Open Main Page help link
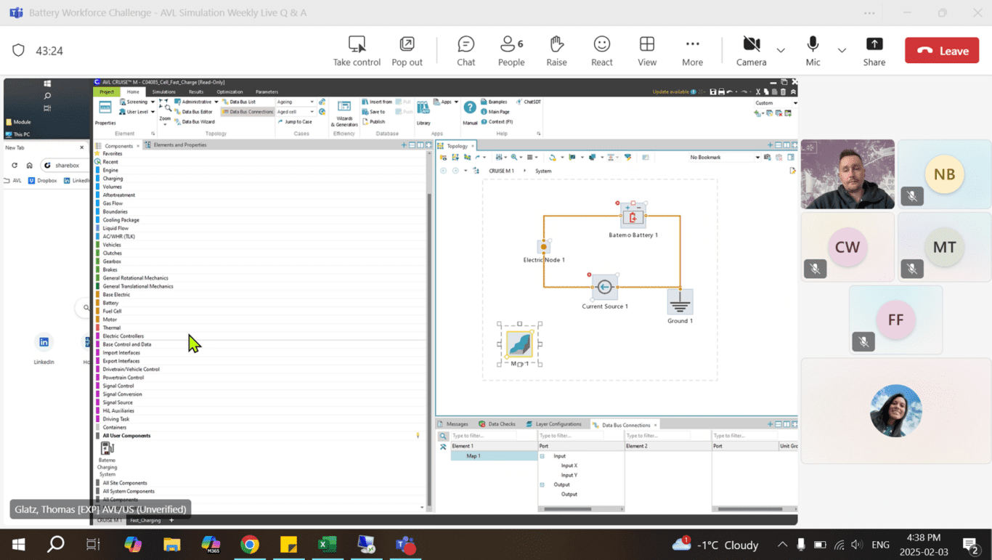The image size is (992, 560). coord(495,112)
